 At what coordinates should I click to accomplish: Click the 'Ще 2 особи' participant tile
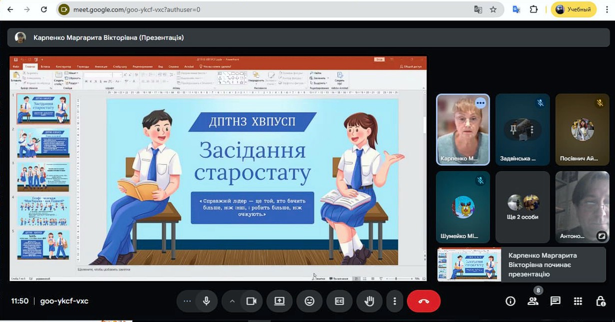click(522, 207)
